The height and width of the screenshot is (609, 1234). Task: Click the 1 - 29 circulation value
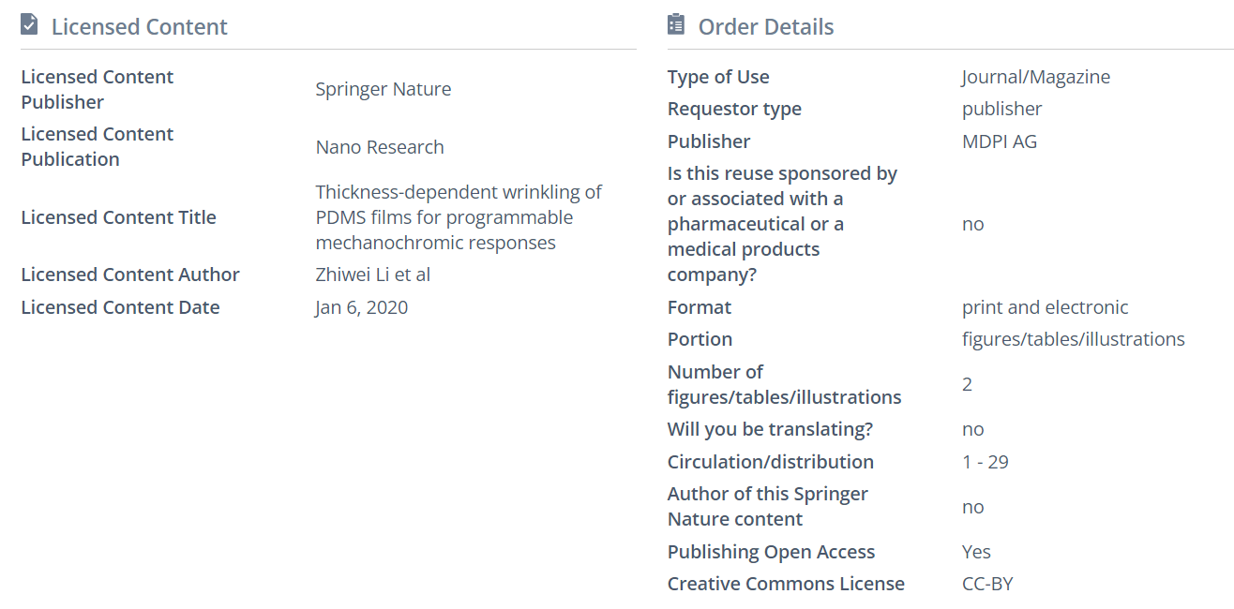[985, 462]
